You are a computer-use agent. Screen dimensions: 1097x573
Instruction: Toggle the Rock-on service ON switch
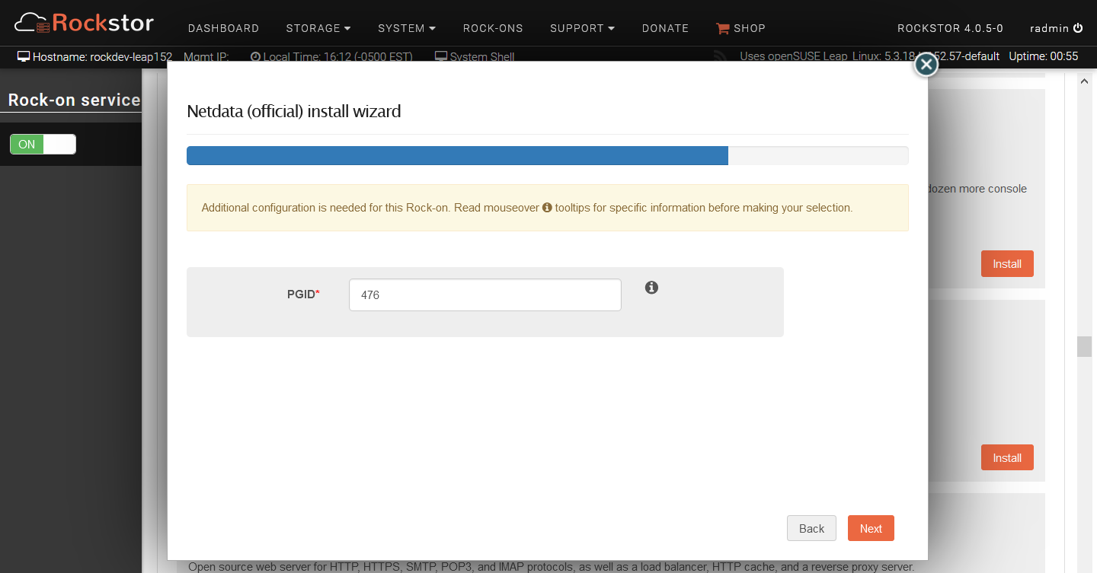[43, 145]
